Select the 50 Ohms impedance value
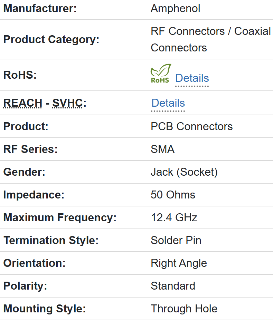The height and width of the screenshot is (321, 273). pos(173,195)
